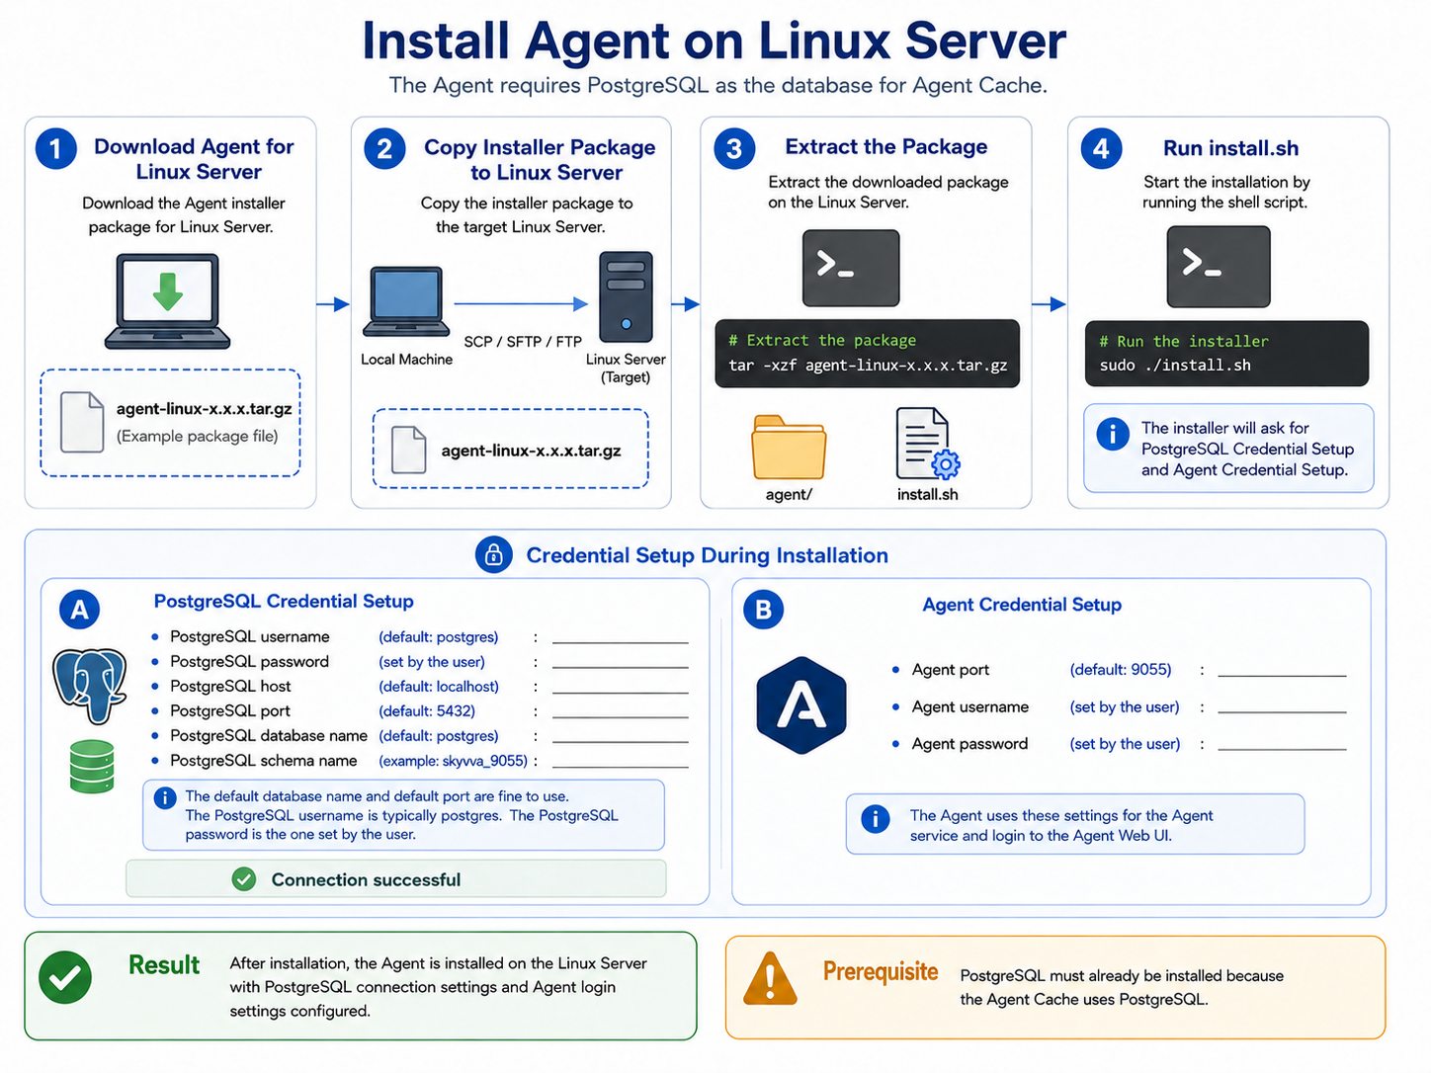Open the agent/ folder icon
The height and width of the screenshot is (1073, 1431).
coord(789,448)
